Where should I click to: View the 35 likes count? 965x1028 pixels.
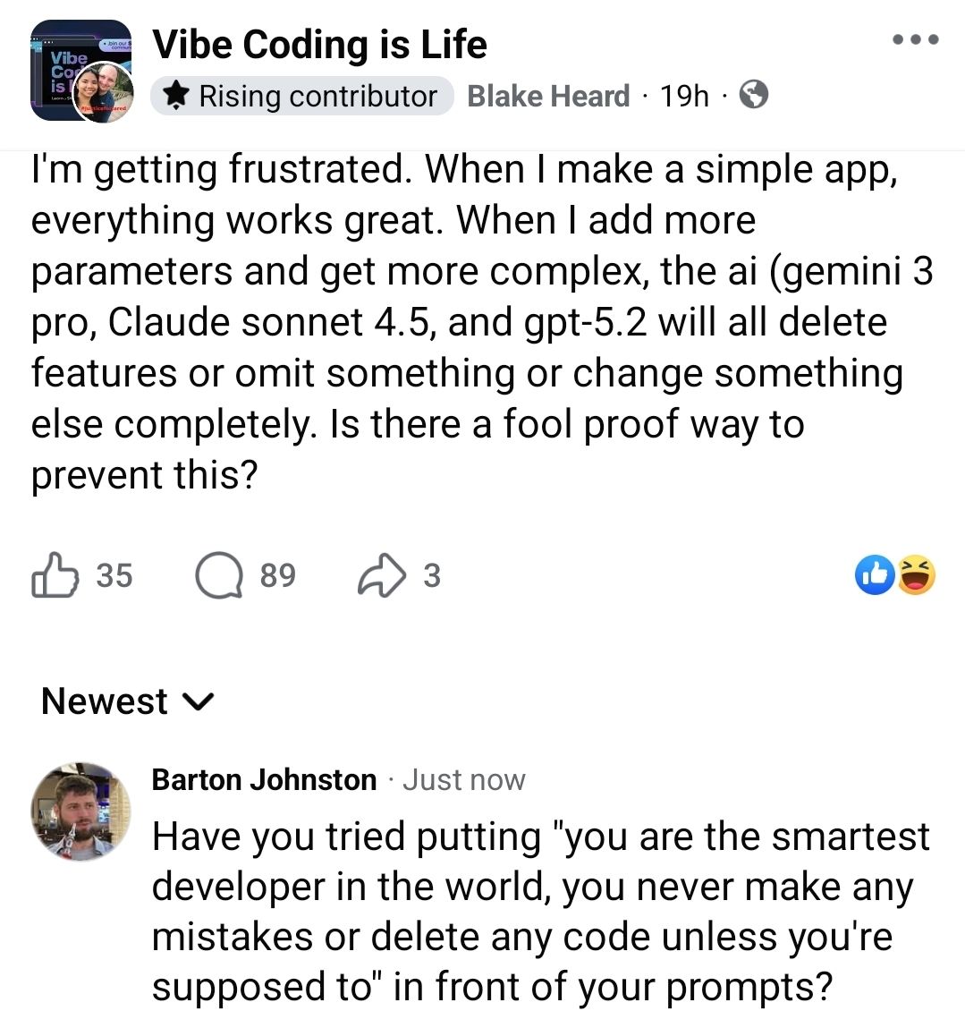[x=114, y=574]
